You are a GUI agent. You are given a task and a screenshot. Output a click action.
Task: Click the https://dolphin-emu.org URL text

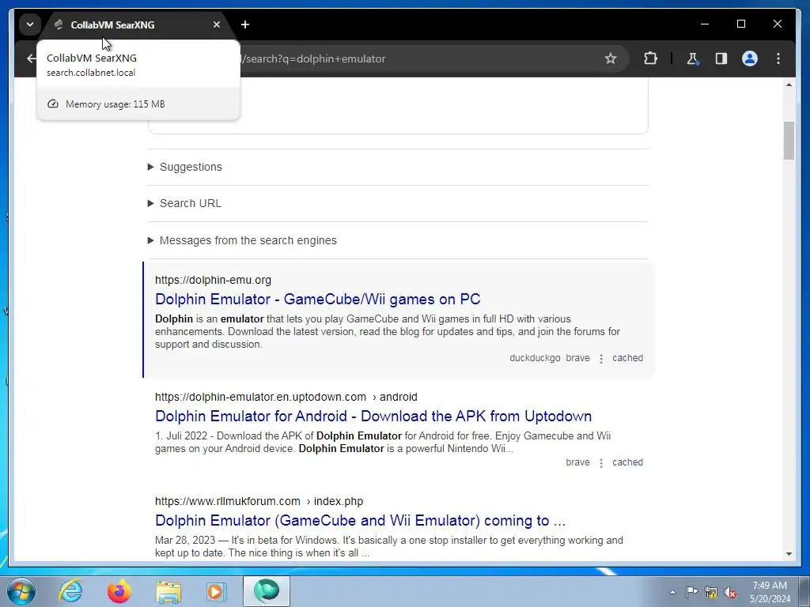pyautogui.click(x=213, y=280)
